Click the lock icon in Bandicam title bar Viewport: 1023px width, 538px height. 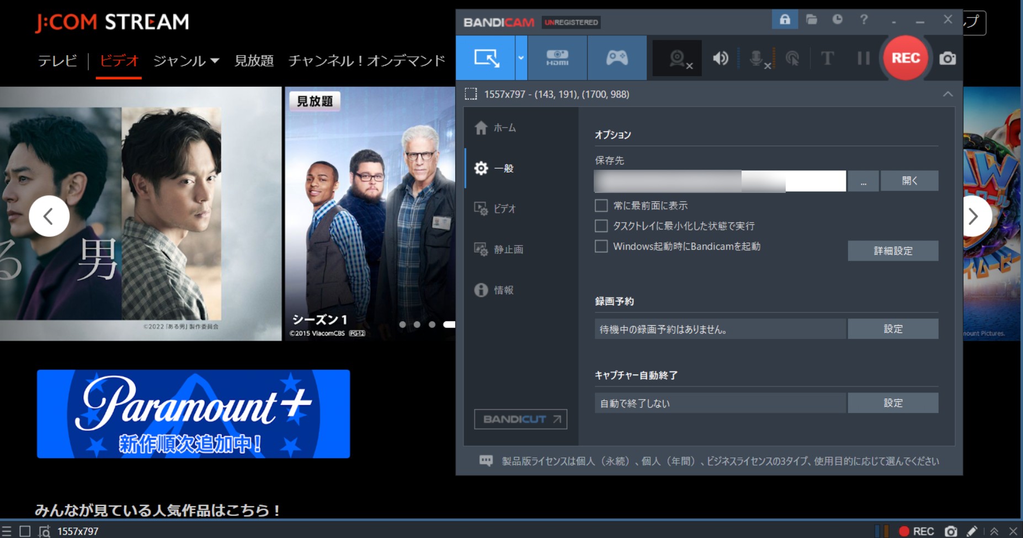point(785,20)
